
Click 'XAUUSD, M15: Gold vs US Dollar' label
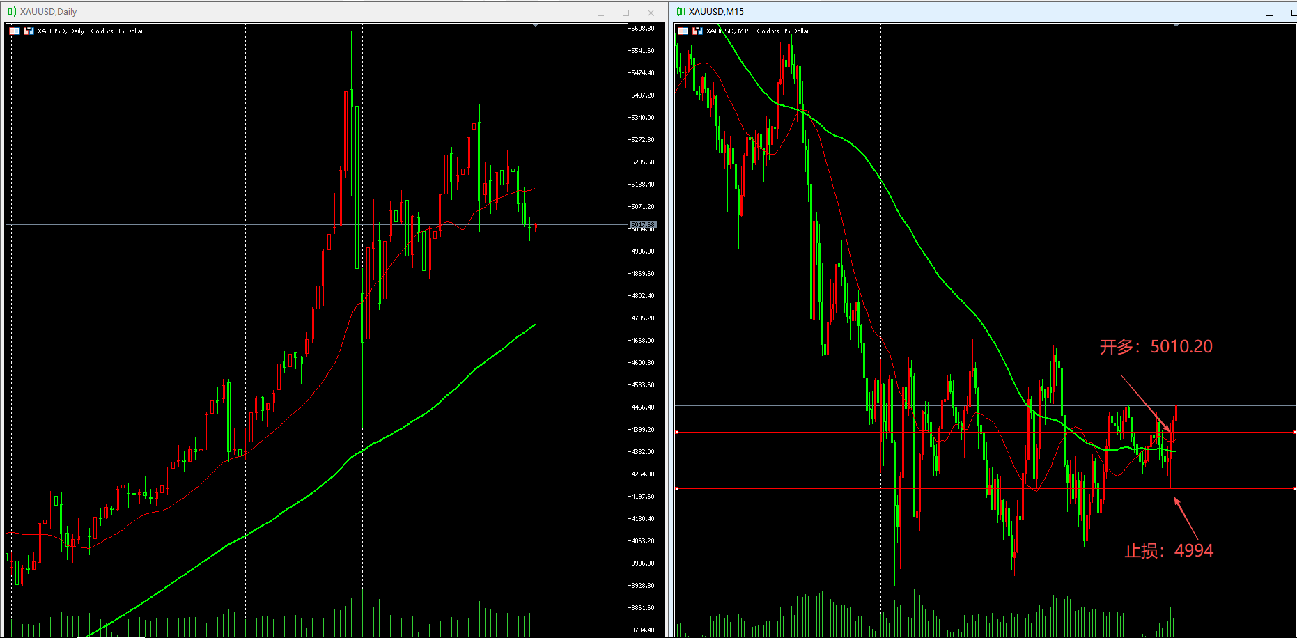pyautogui.click(x=758, y=31)
